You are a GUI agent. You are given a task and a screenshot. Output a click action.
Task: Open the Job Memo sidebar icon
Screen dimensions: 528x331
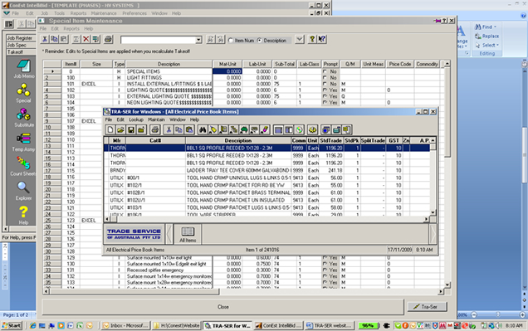pyautogui.click(x=23, y=69)
